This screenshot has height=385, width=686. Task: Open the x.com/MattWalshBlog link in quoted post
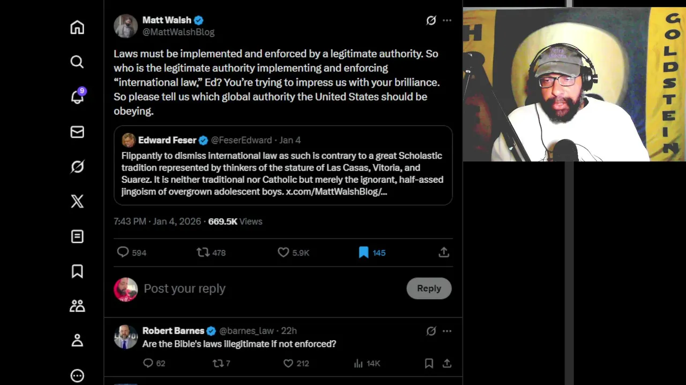(336, 191)
